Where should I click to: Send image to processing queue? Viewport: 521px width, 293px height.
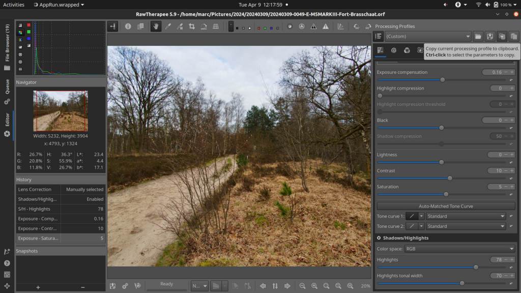(x=125, y=286)
